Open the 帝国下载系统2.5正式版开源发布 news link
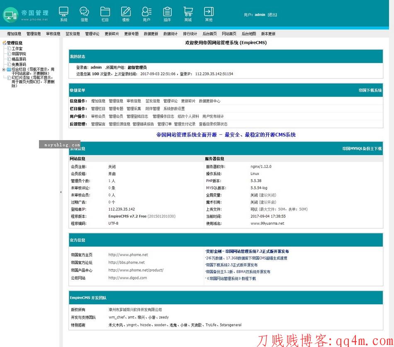 (x=232, y=265)
